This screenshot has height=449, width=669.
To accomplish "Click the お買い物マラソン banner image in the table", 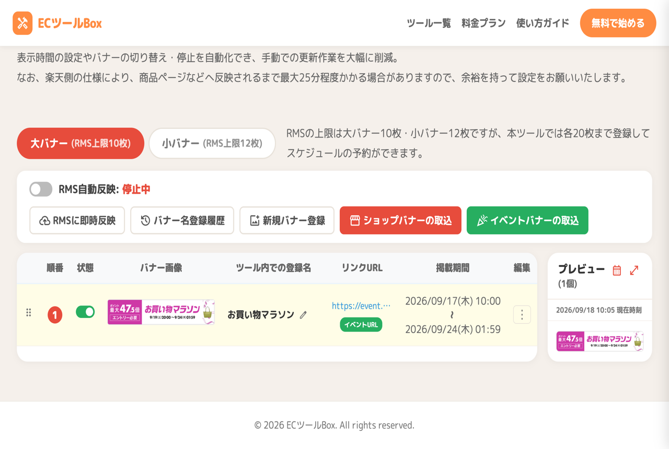I will click(161, 312).
